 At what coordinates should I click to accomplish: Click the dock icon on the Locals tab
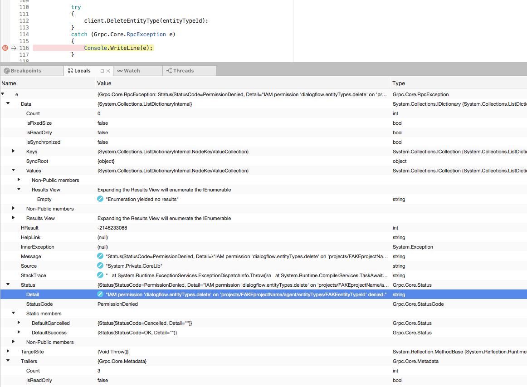[102, 70]
